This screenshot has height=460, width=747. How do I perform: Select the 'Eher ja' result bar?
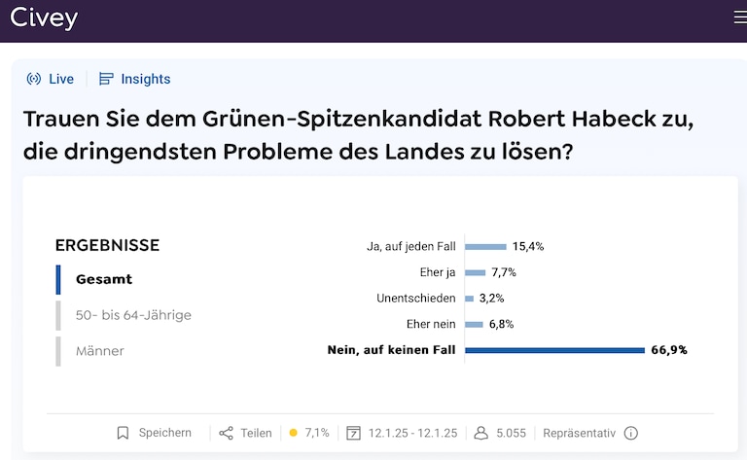(x=476, y=272)
